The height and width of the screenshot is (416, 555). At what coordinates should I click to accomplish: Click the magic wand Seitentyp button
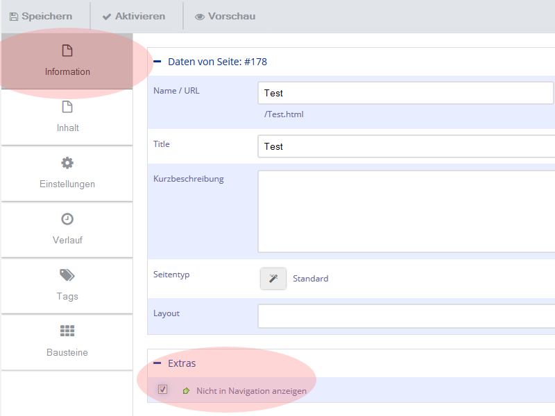point(273,279)
